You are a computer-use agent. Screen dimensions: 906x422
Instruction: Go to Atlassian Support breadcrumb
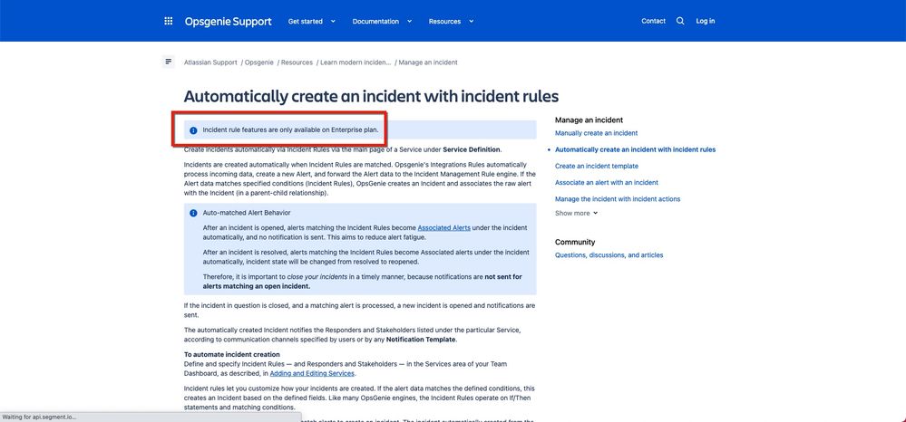click(x=210, y=62)
